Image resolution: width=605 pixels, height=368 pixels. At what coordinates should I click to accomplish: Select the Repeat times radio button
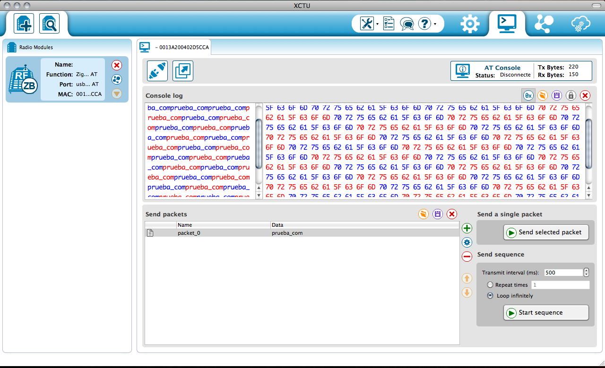[x=490, y=285]
